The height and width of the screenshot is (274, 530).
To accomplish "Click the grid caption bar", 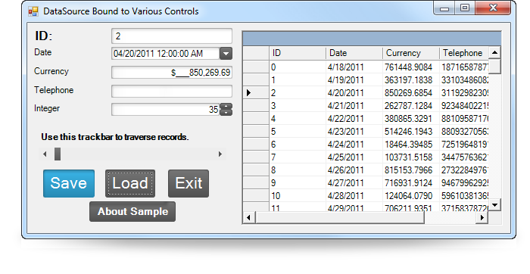I will click(x=372, y=39).
